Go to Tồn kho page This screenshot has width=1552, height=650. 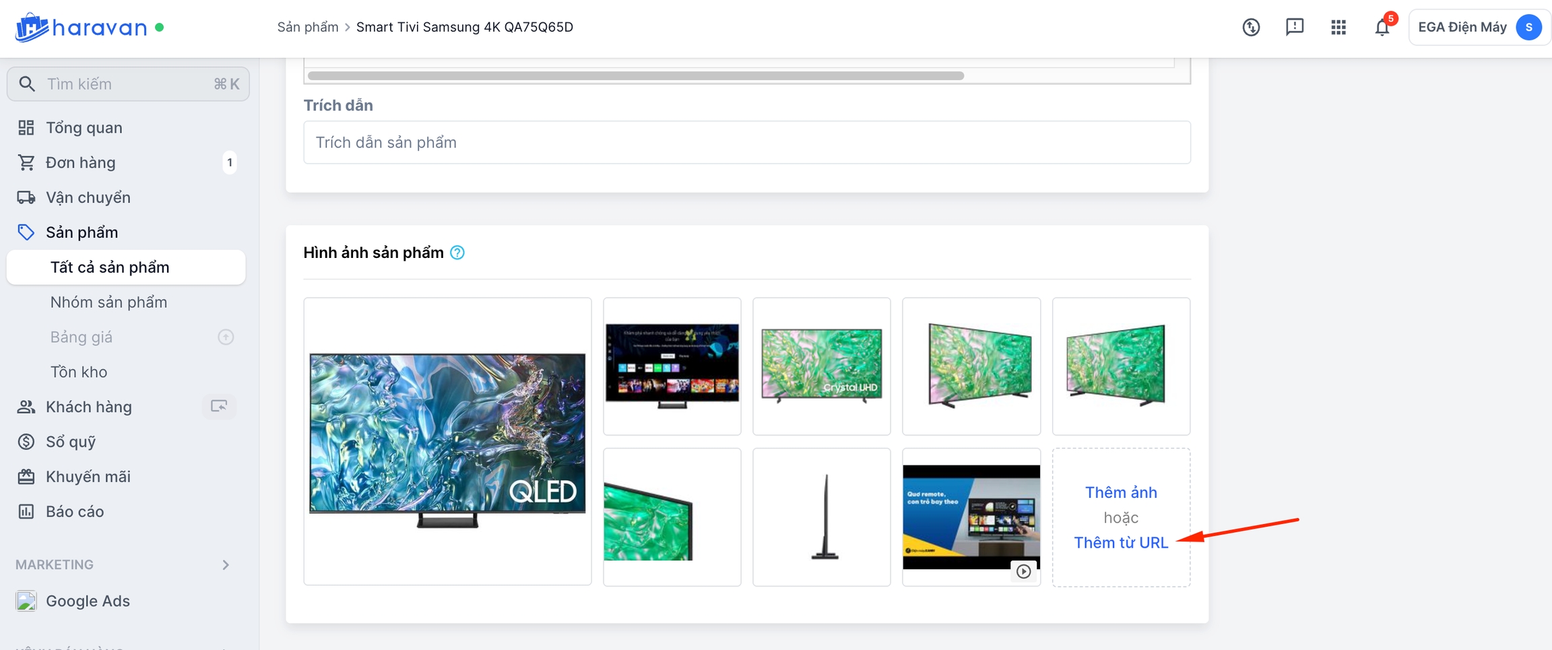pos(79,372)
